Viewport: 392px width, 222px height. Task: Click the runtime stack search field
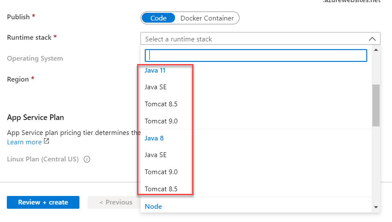(x=256, y=55)
